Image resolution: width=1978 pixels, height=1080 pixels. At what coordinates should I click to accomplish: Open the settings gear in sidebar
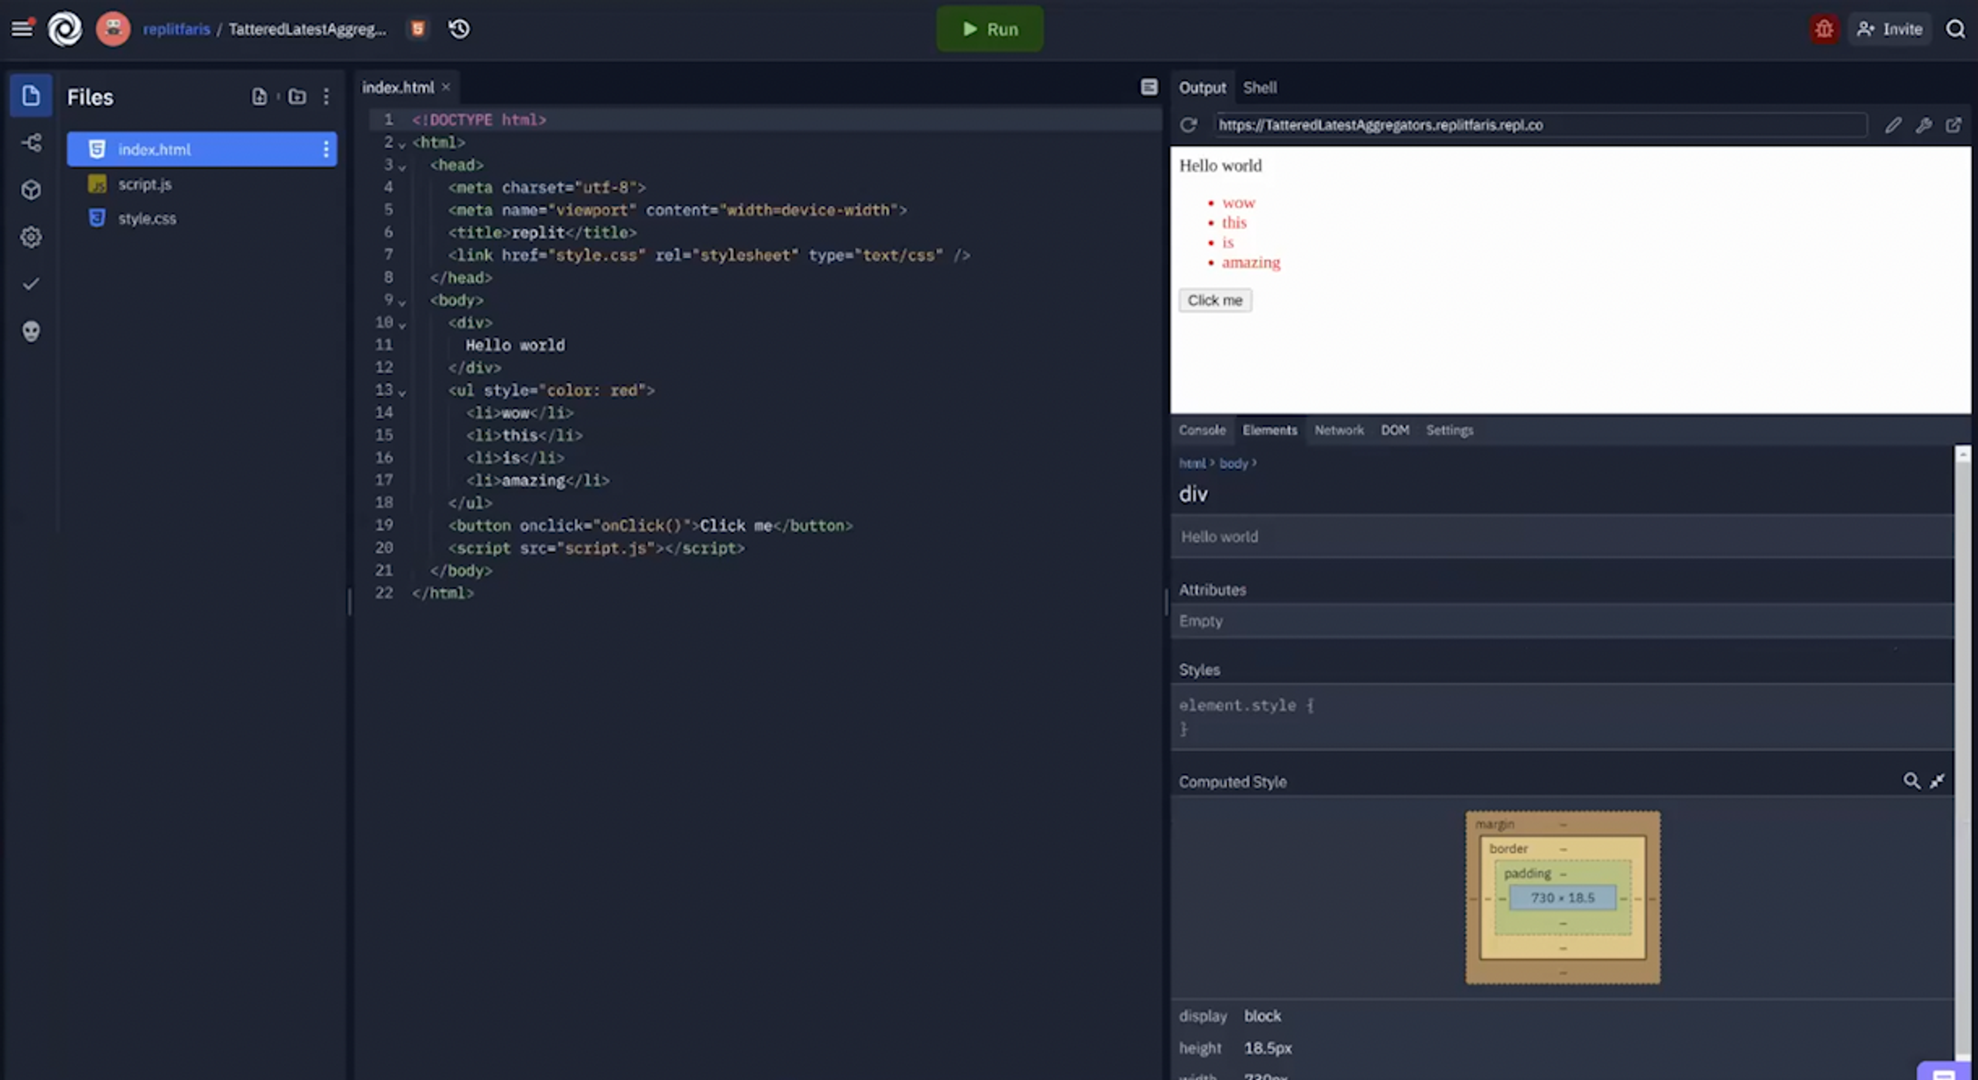pyautogui.click(x=31, y=237)
